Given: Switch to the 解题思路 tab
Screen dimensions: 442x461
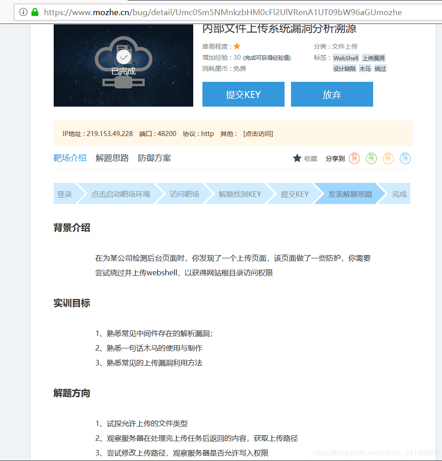Looking at the screenshot, I should coord(112,158).
